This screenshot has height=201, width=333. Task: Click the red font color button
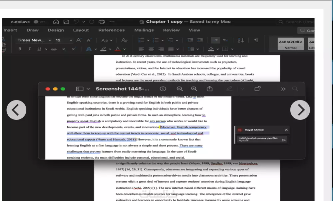tap(117, 49)
